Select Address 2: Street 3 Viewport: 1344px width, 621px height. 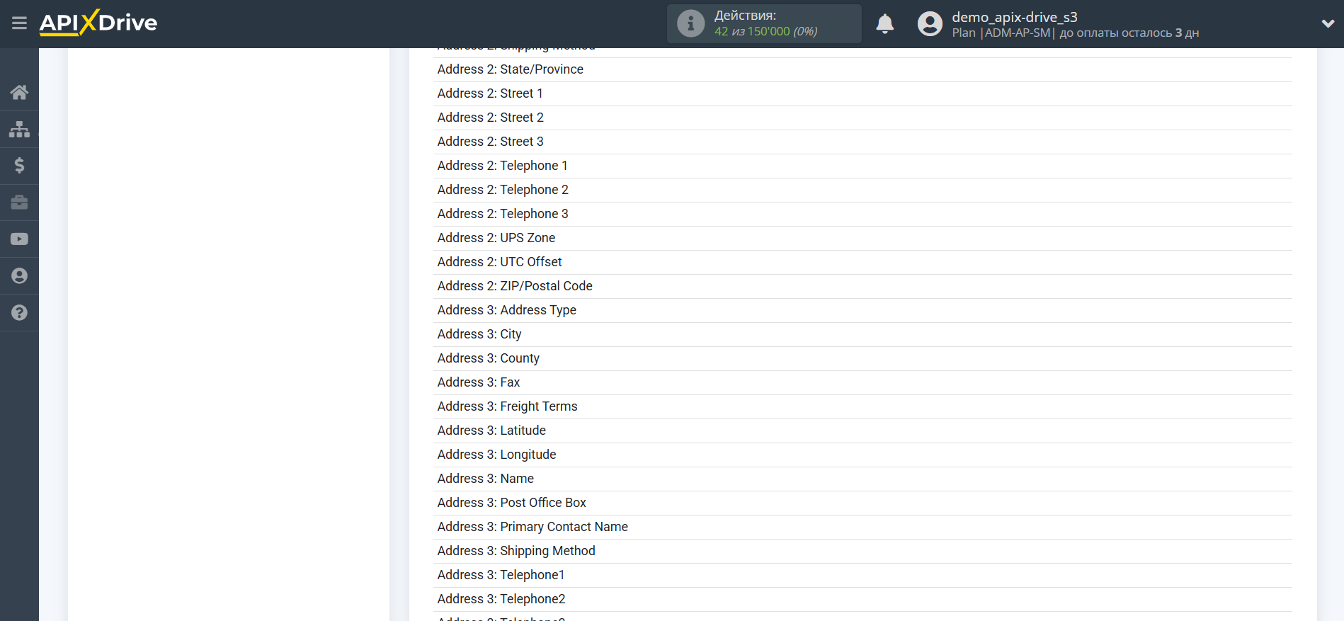[x=862, y=142]
